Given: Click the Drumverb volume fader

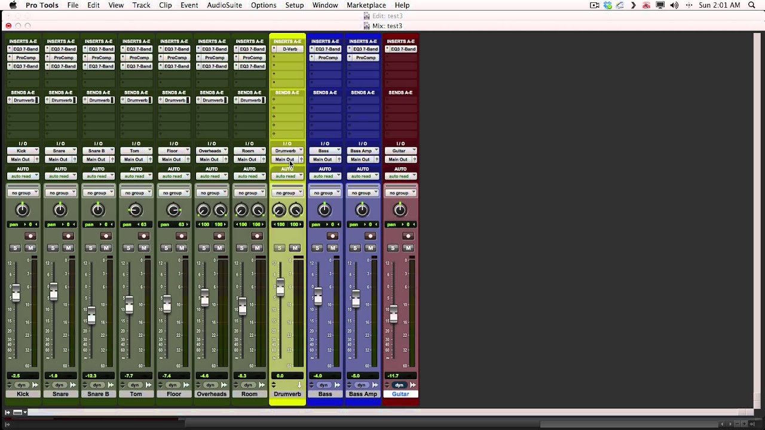Looking at the screenshot, I should tap(280, 288).
